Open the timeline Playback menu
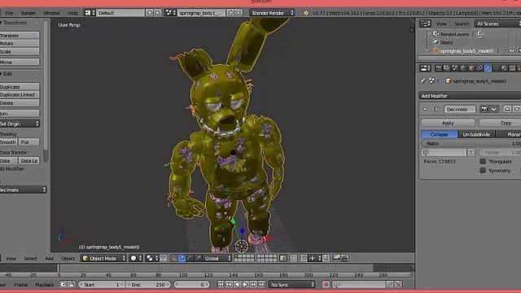The height and width of the screenshot is (293, 521). 45,284
